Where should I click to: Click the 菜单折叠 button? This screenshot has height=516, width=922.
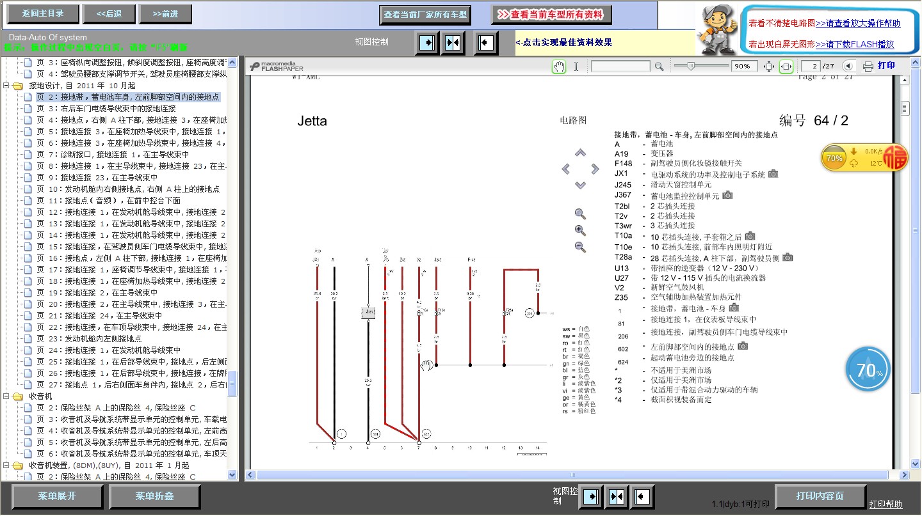point(154,496)
